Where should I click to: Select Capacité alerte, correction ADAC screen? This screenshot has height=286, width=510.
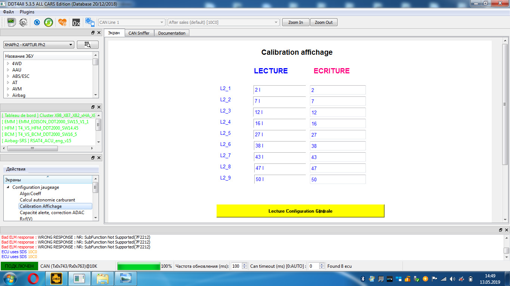coord(52,213)
